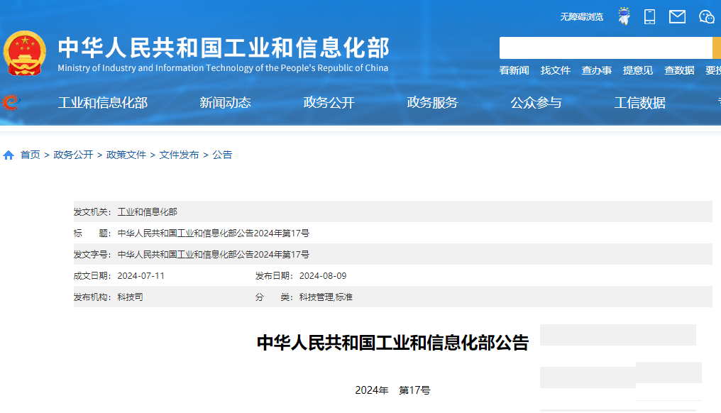Select the 提意见 tab
721x413 pixels.
tap(638, 70)
